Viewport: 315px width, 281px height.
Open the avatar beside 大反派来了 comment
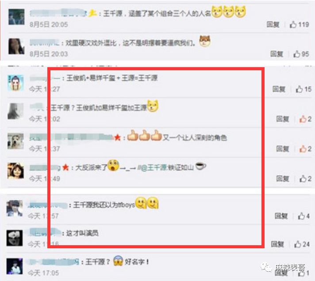(15, 171)
